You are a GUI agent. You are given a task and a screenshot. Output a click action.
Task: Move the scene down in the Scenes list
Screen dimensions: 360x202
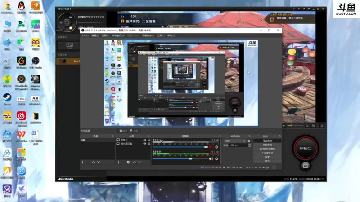click(99, 162)
